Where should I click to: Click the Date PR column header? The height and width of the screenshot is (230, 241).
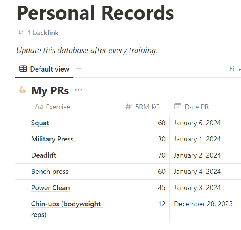click(x=196, y=107)
